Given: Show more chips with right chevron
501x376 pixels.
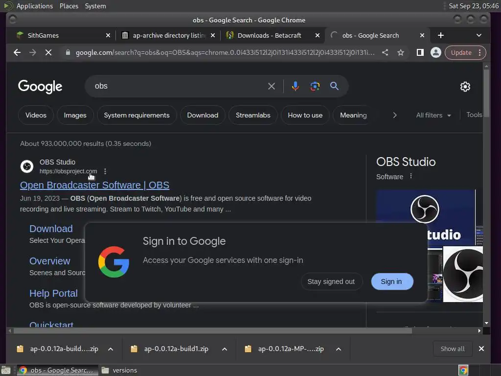Looking at the screenshot, I should (395, 115).
